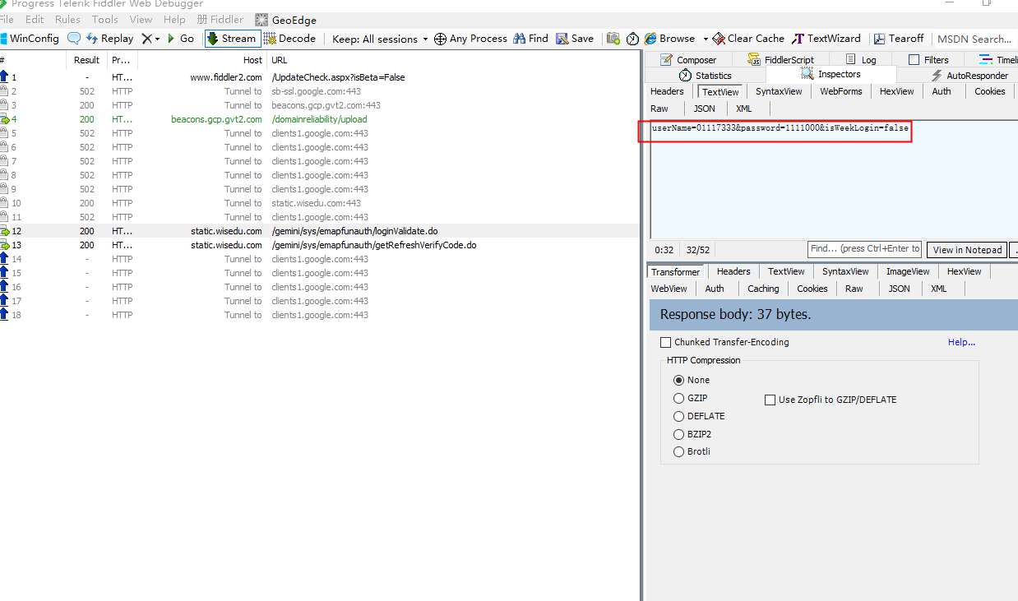Select session 2 sb-ssl.google.com:443 row
Image resolution: width=1018 pixels, height=601 pixels.
click(320, 91)
